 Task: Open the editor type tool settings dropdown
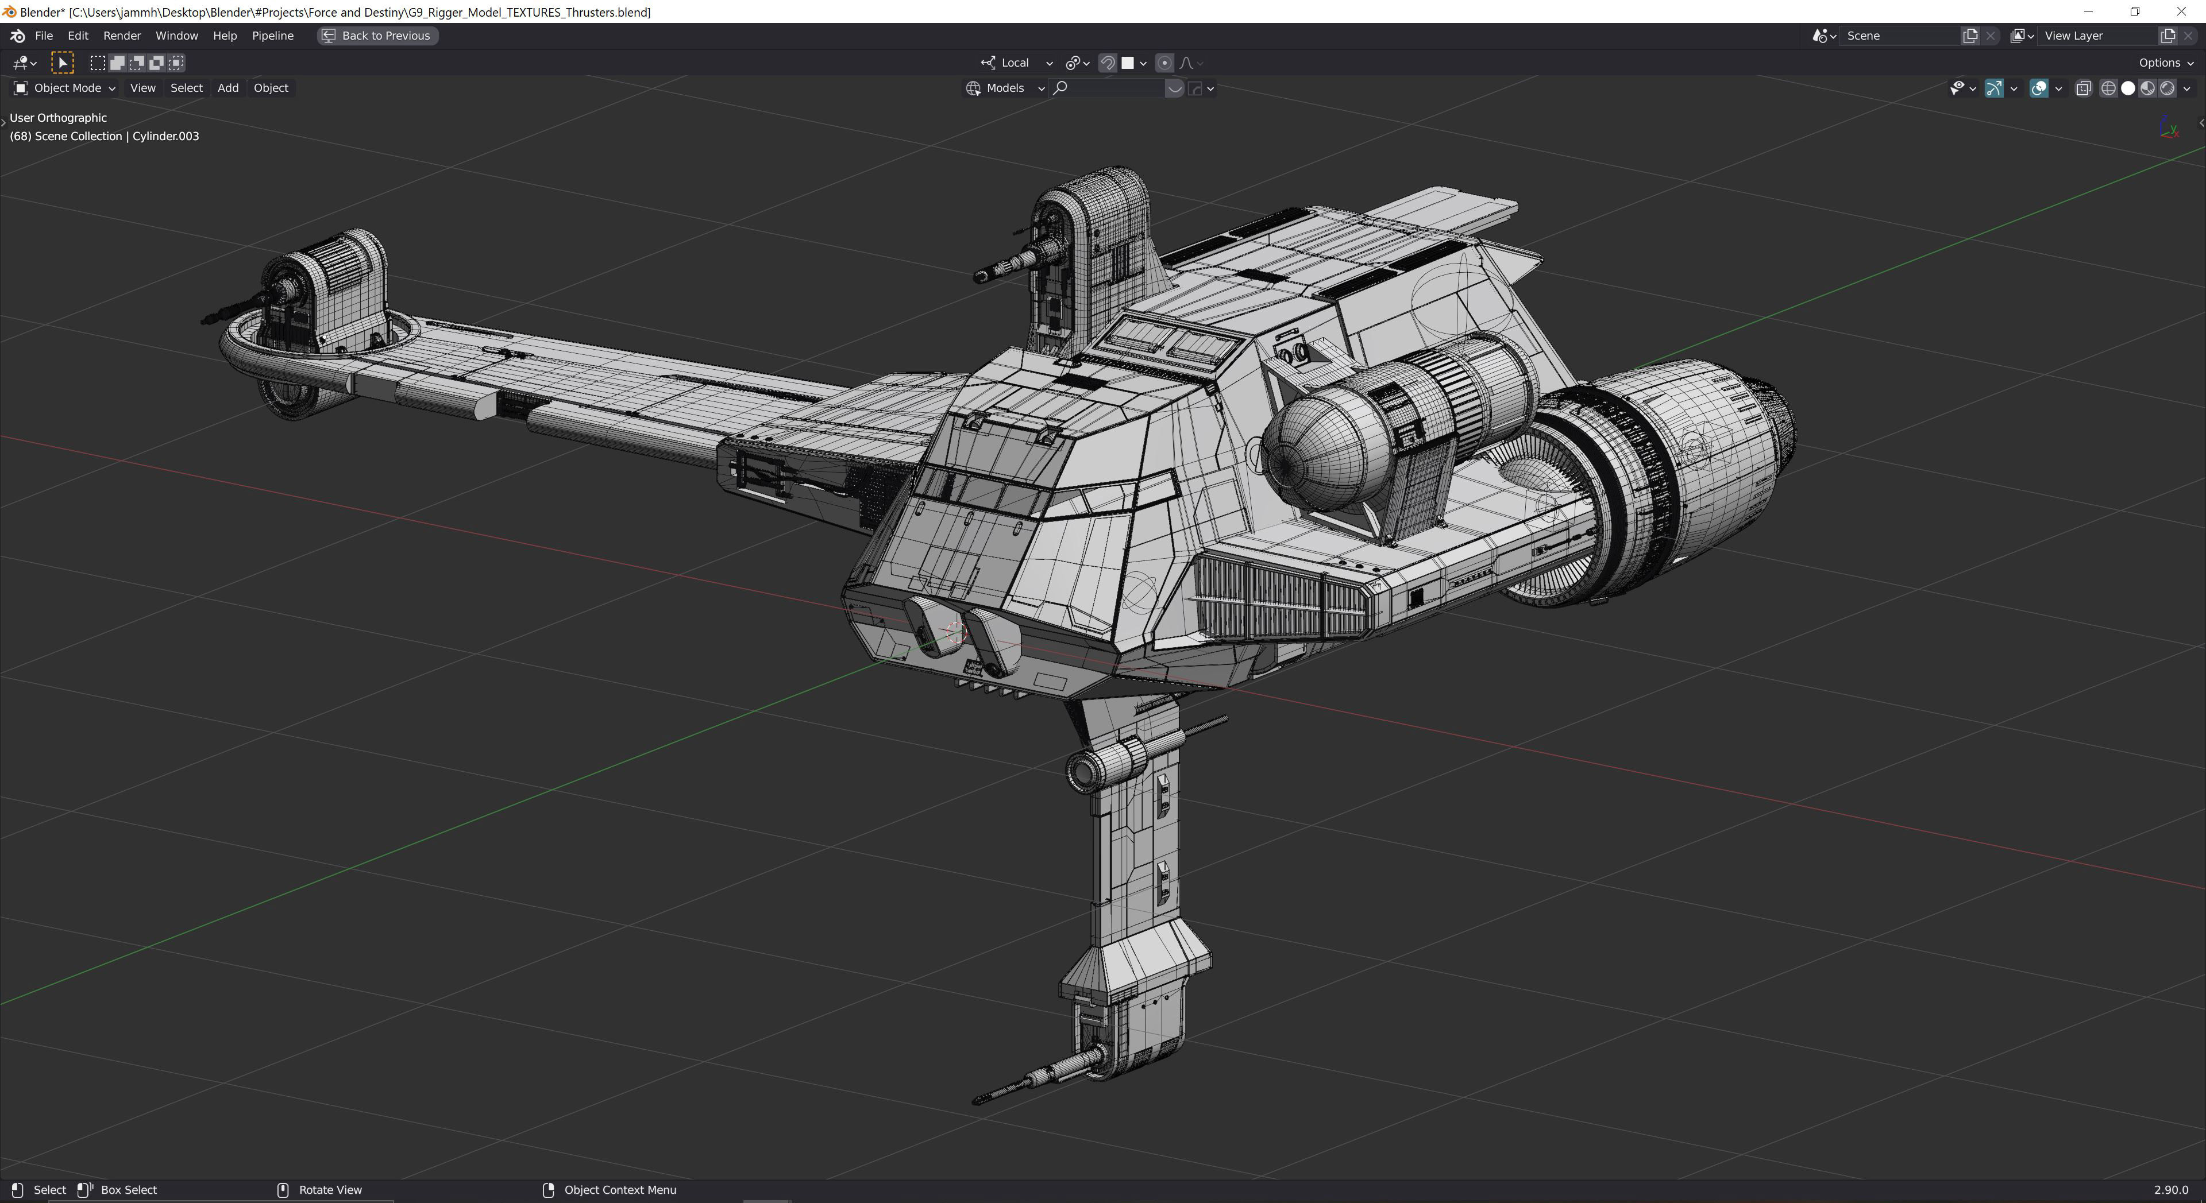25,63
